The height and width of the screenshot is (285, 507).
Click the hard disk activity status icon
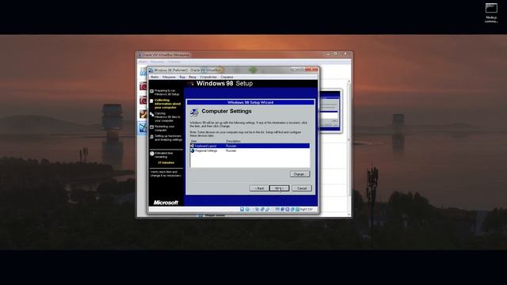tap(242, 209)
